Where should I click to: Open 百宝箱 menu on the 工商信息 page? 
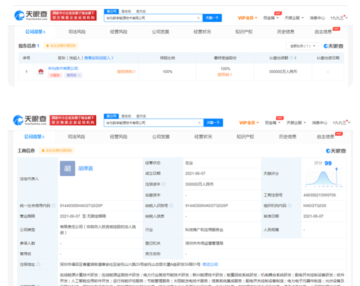(273, 123)
